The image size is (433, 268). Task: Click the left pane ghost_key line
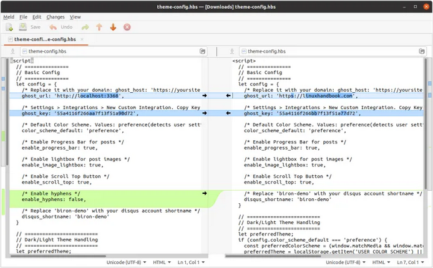click(80, 113)
